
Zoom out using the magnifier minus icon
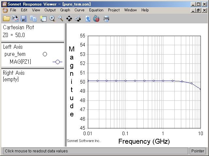(61, 19)
